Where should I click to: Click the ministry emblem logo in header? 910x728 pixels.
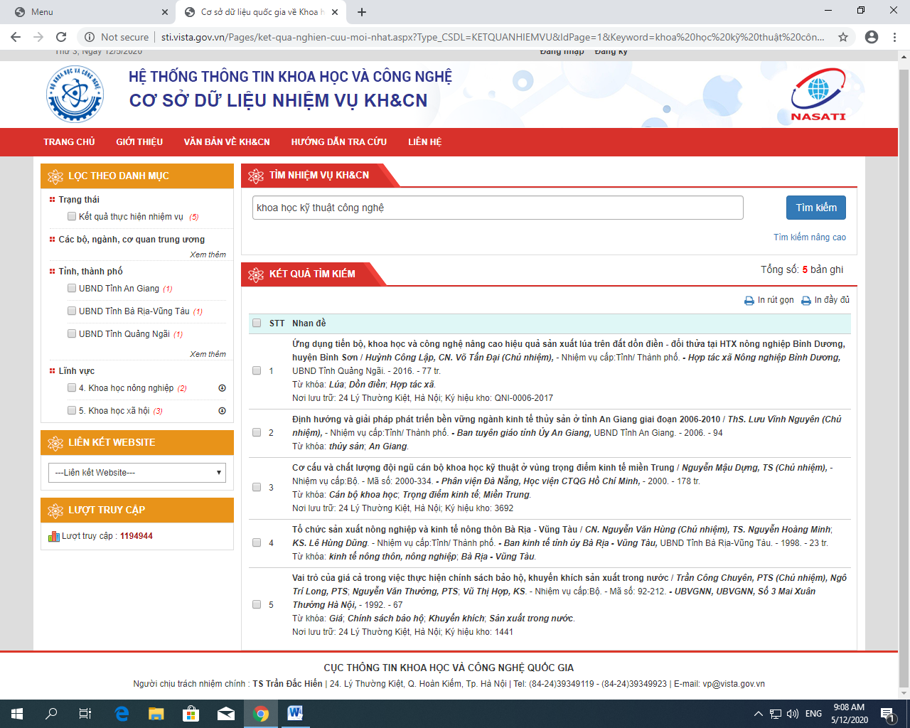point(75,94)
